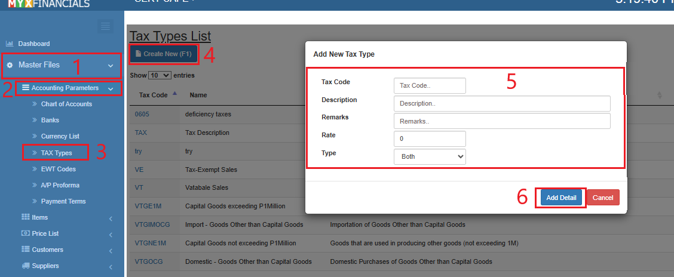Screen dimensions: 674x277
Task: Click 'Capital Goods exceeding P1Million' cell
Action: [x=235, y=206]
